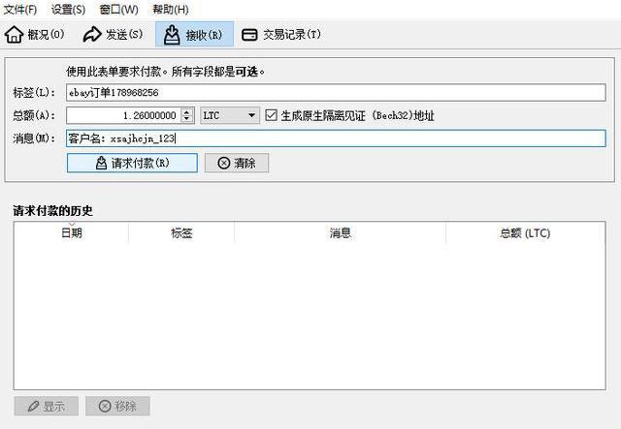This screenshot has height=429, width=621.
Task: Click the 清除 clear button
Action: (237, 163)
